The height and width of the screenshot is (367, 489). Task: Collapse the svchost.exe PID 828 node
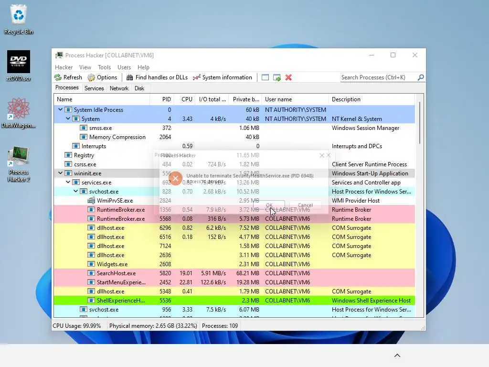point(76,191)
